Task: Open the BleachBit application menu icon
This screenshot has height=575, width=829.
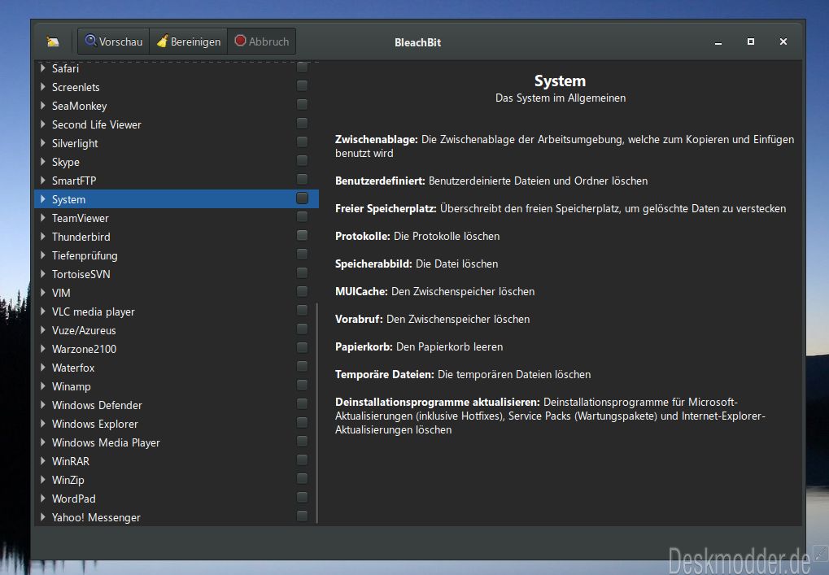Action: [53, 41]
